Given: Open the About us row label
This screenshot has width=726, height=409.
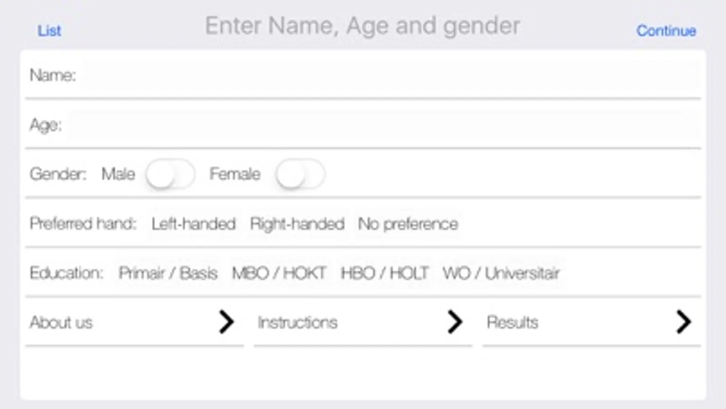Looking at the screenshot, I should (61, 323).
